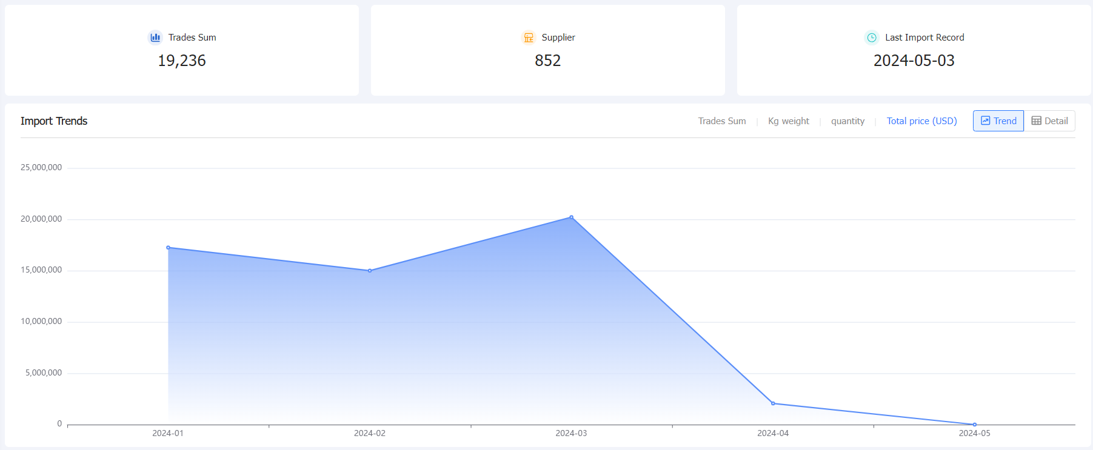Screen dimensions: 1093x450
Task: Click the Supplier store icon
Action: point(529,38)
